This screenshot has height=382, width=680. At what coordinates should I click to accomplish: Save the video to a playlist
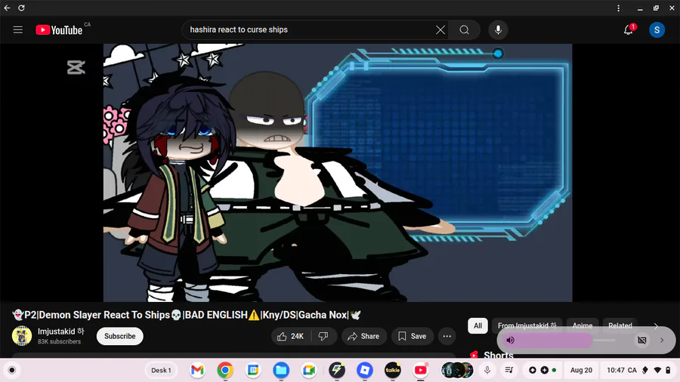tap(413, 336)
